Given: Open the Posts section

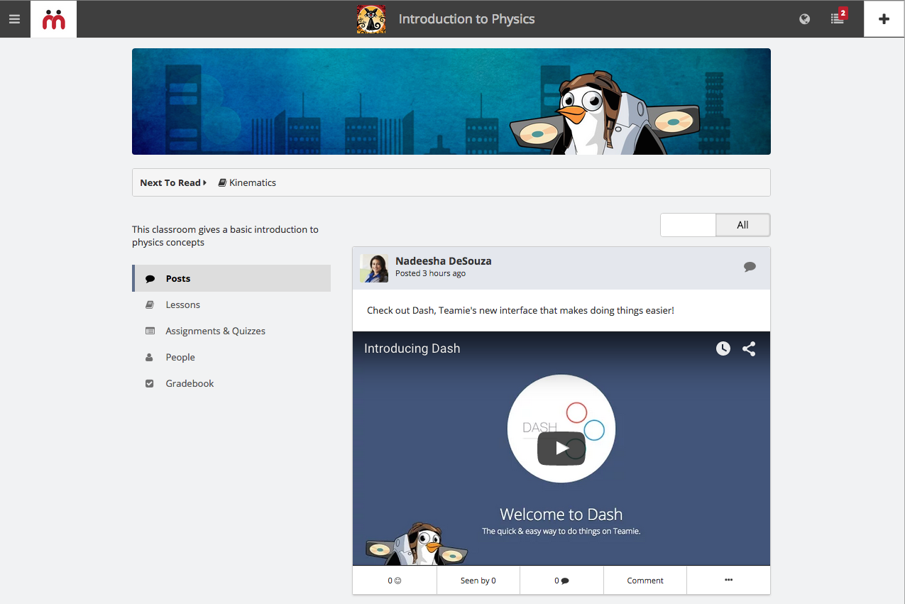Looking at the screenshot, I should [x=231, y=278].
